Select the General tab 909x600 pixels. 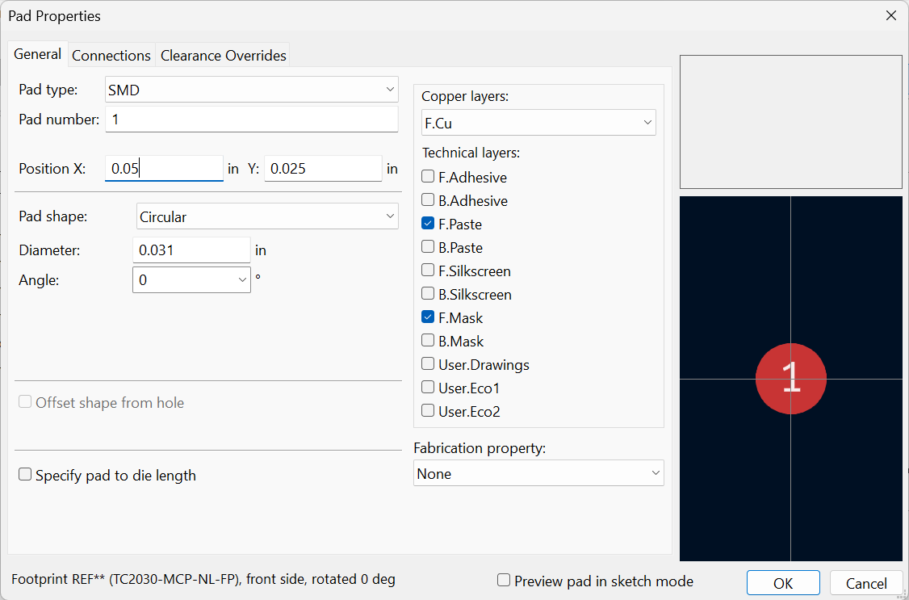(38, 54)
